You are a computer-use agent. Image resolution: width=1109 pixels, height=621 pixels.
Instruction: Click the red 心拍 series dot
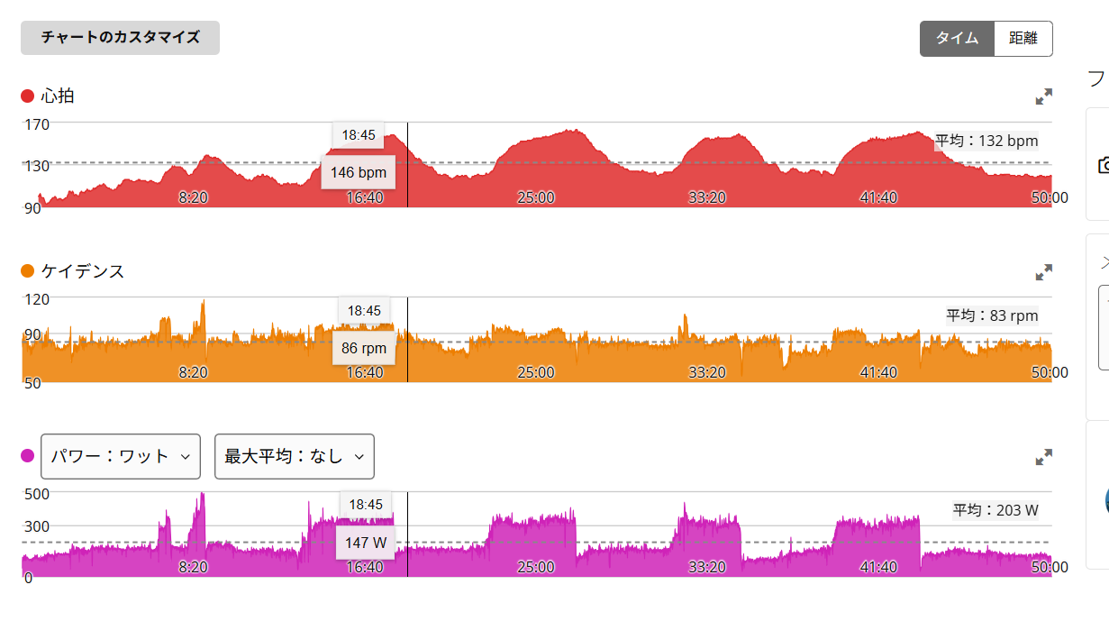(27, 96)
